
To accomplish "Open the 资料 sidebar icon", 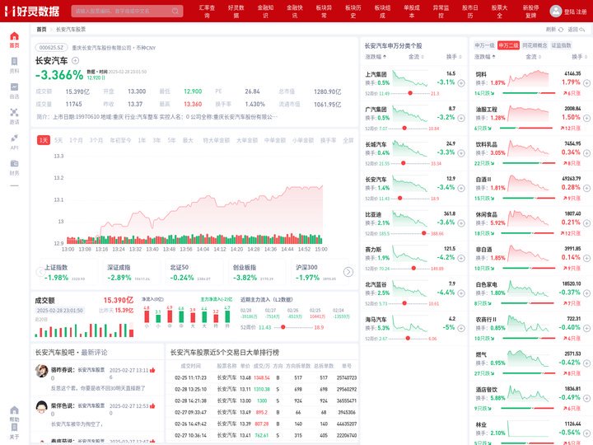I will (14, 62).
